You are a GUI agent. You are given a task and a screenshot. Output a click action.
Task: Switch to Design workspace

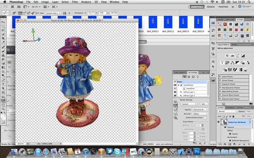[x=211, y=7]
